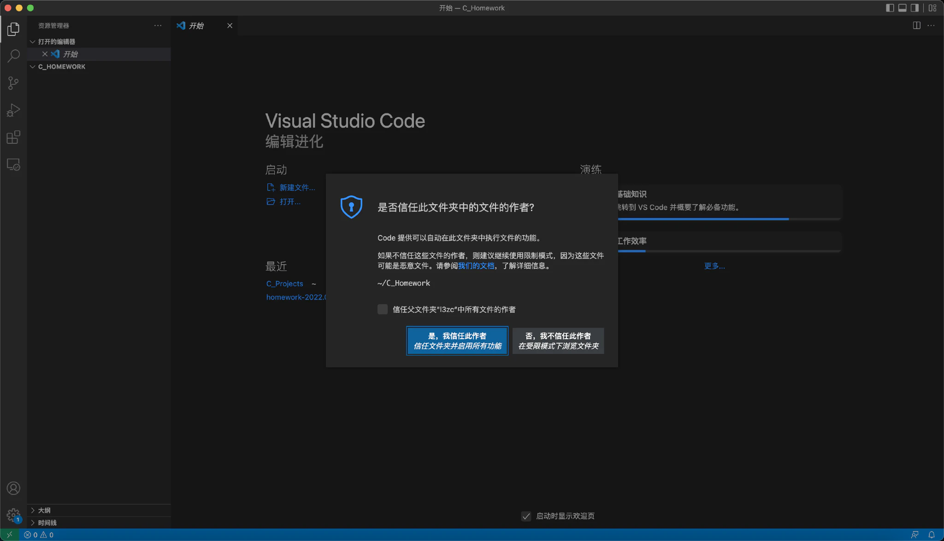
Task: Uncheck show welcome page on startup
Action: click(x=526, y=516)
